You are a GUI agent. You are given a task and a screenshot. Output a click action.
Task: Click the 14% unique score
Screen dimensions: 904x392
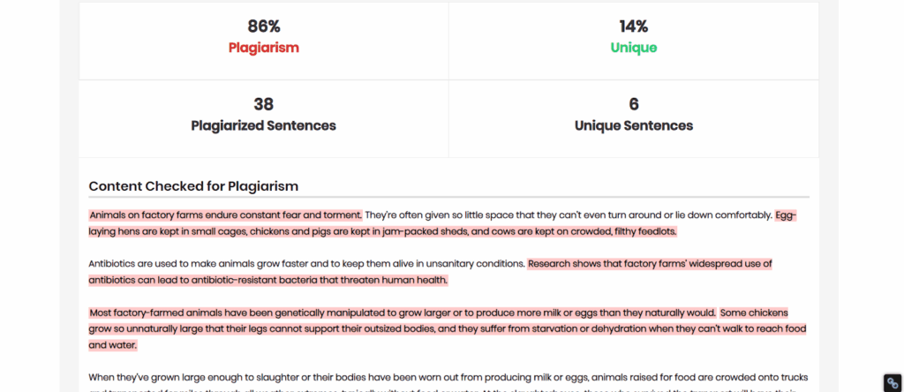634,26
